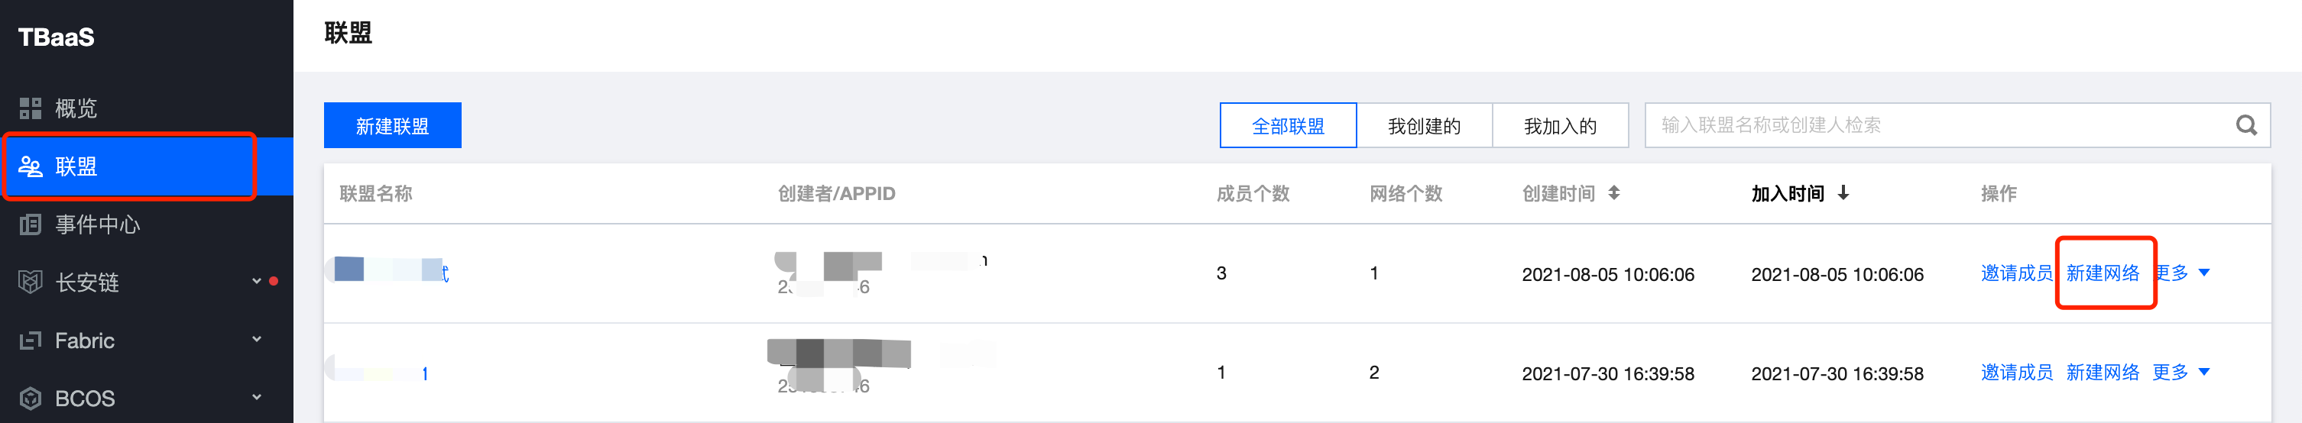Click the 概览 overview grid icon
The image size is (2302, 423).
[31, 109]
